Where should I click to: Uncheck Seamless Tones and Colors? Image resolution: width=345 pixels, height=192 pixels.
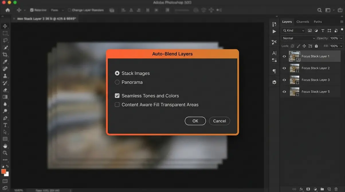[x=117, y=96]
